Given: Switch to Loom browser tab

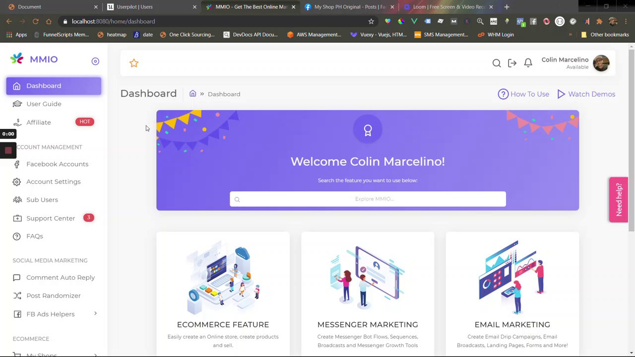Looking at the screenshot, I should (448, 6).
